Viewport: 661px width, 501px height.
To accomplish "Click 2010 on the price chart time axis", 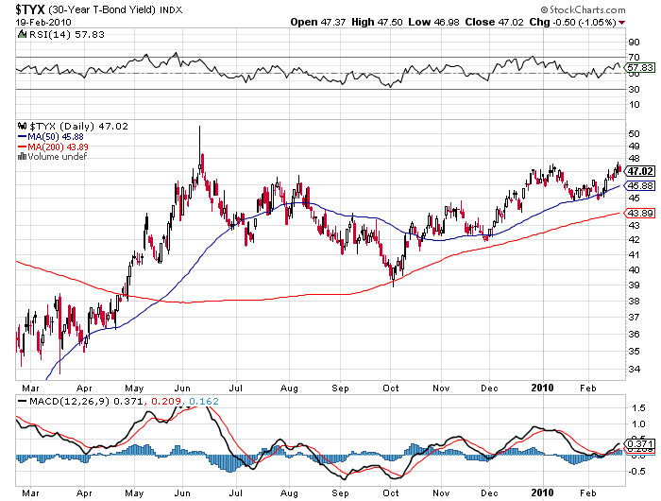I will coord(543,388).
